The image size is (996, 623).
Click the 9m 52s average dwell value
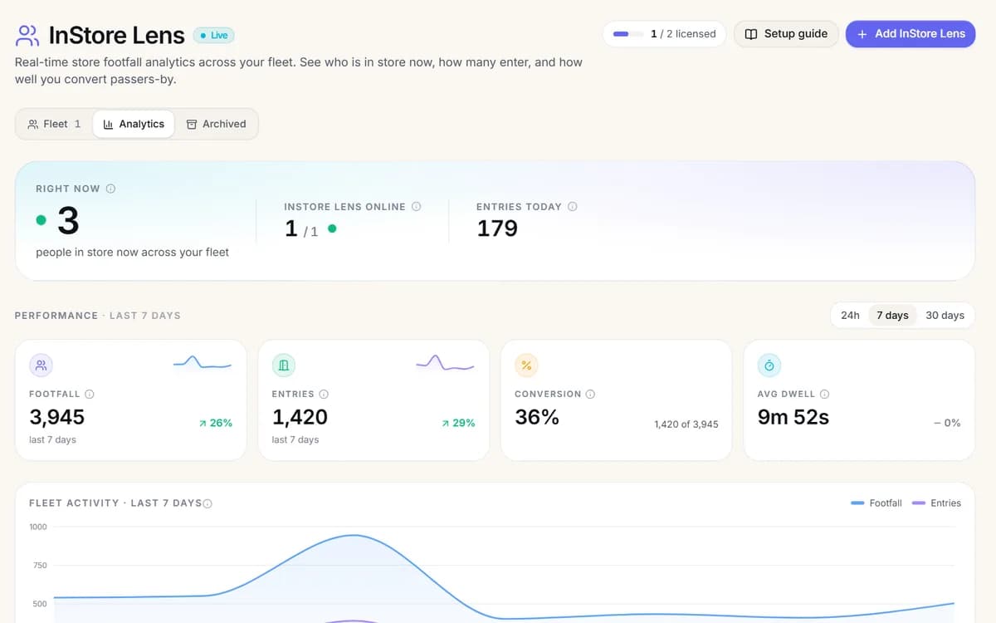(x=793, y=417)
